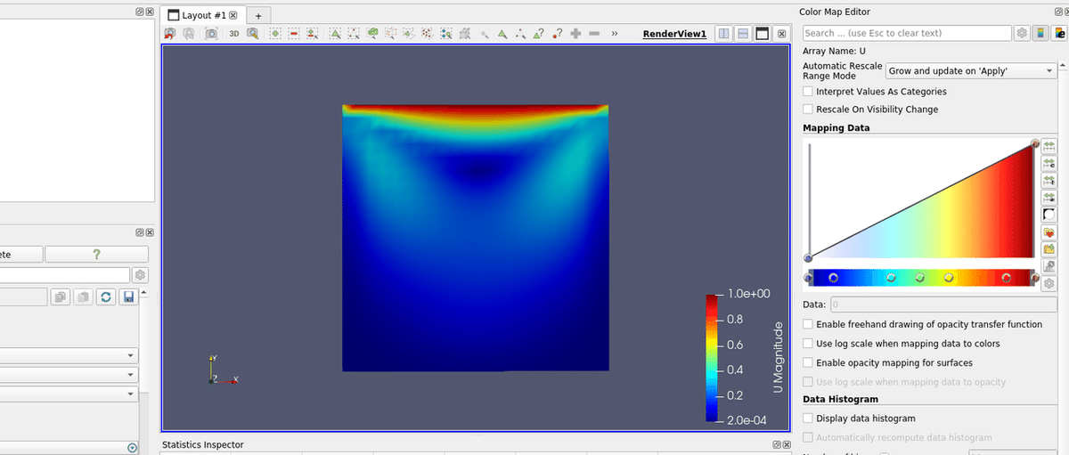Toggle 3D interaction mode button
The width and height of the screenshot is (1069, 455).
[x=234, y=33]
